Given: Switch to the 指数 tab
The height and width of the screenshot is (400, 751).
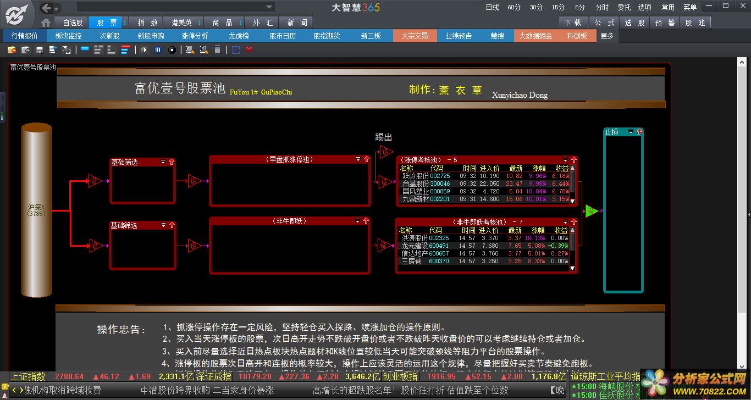Looking at the screenshot, I should click(147, 23).
